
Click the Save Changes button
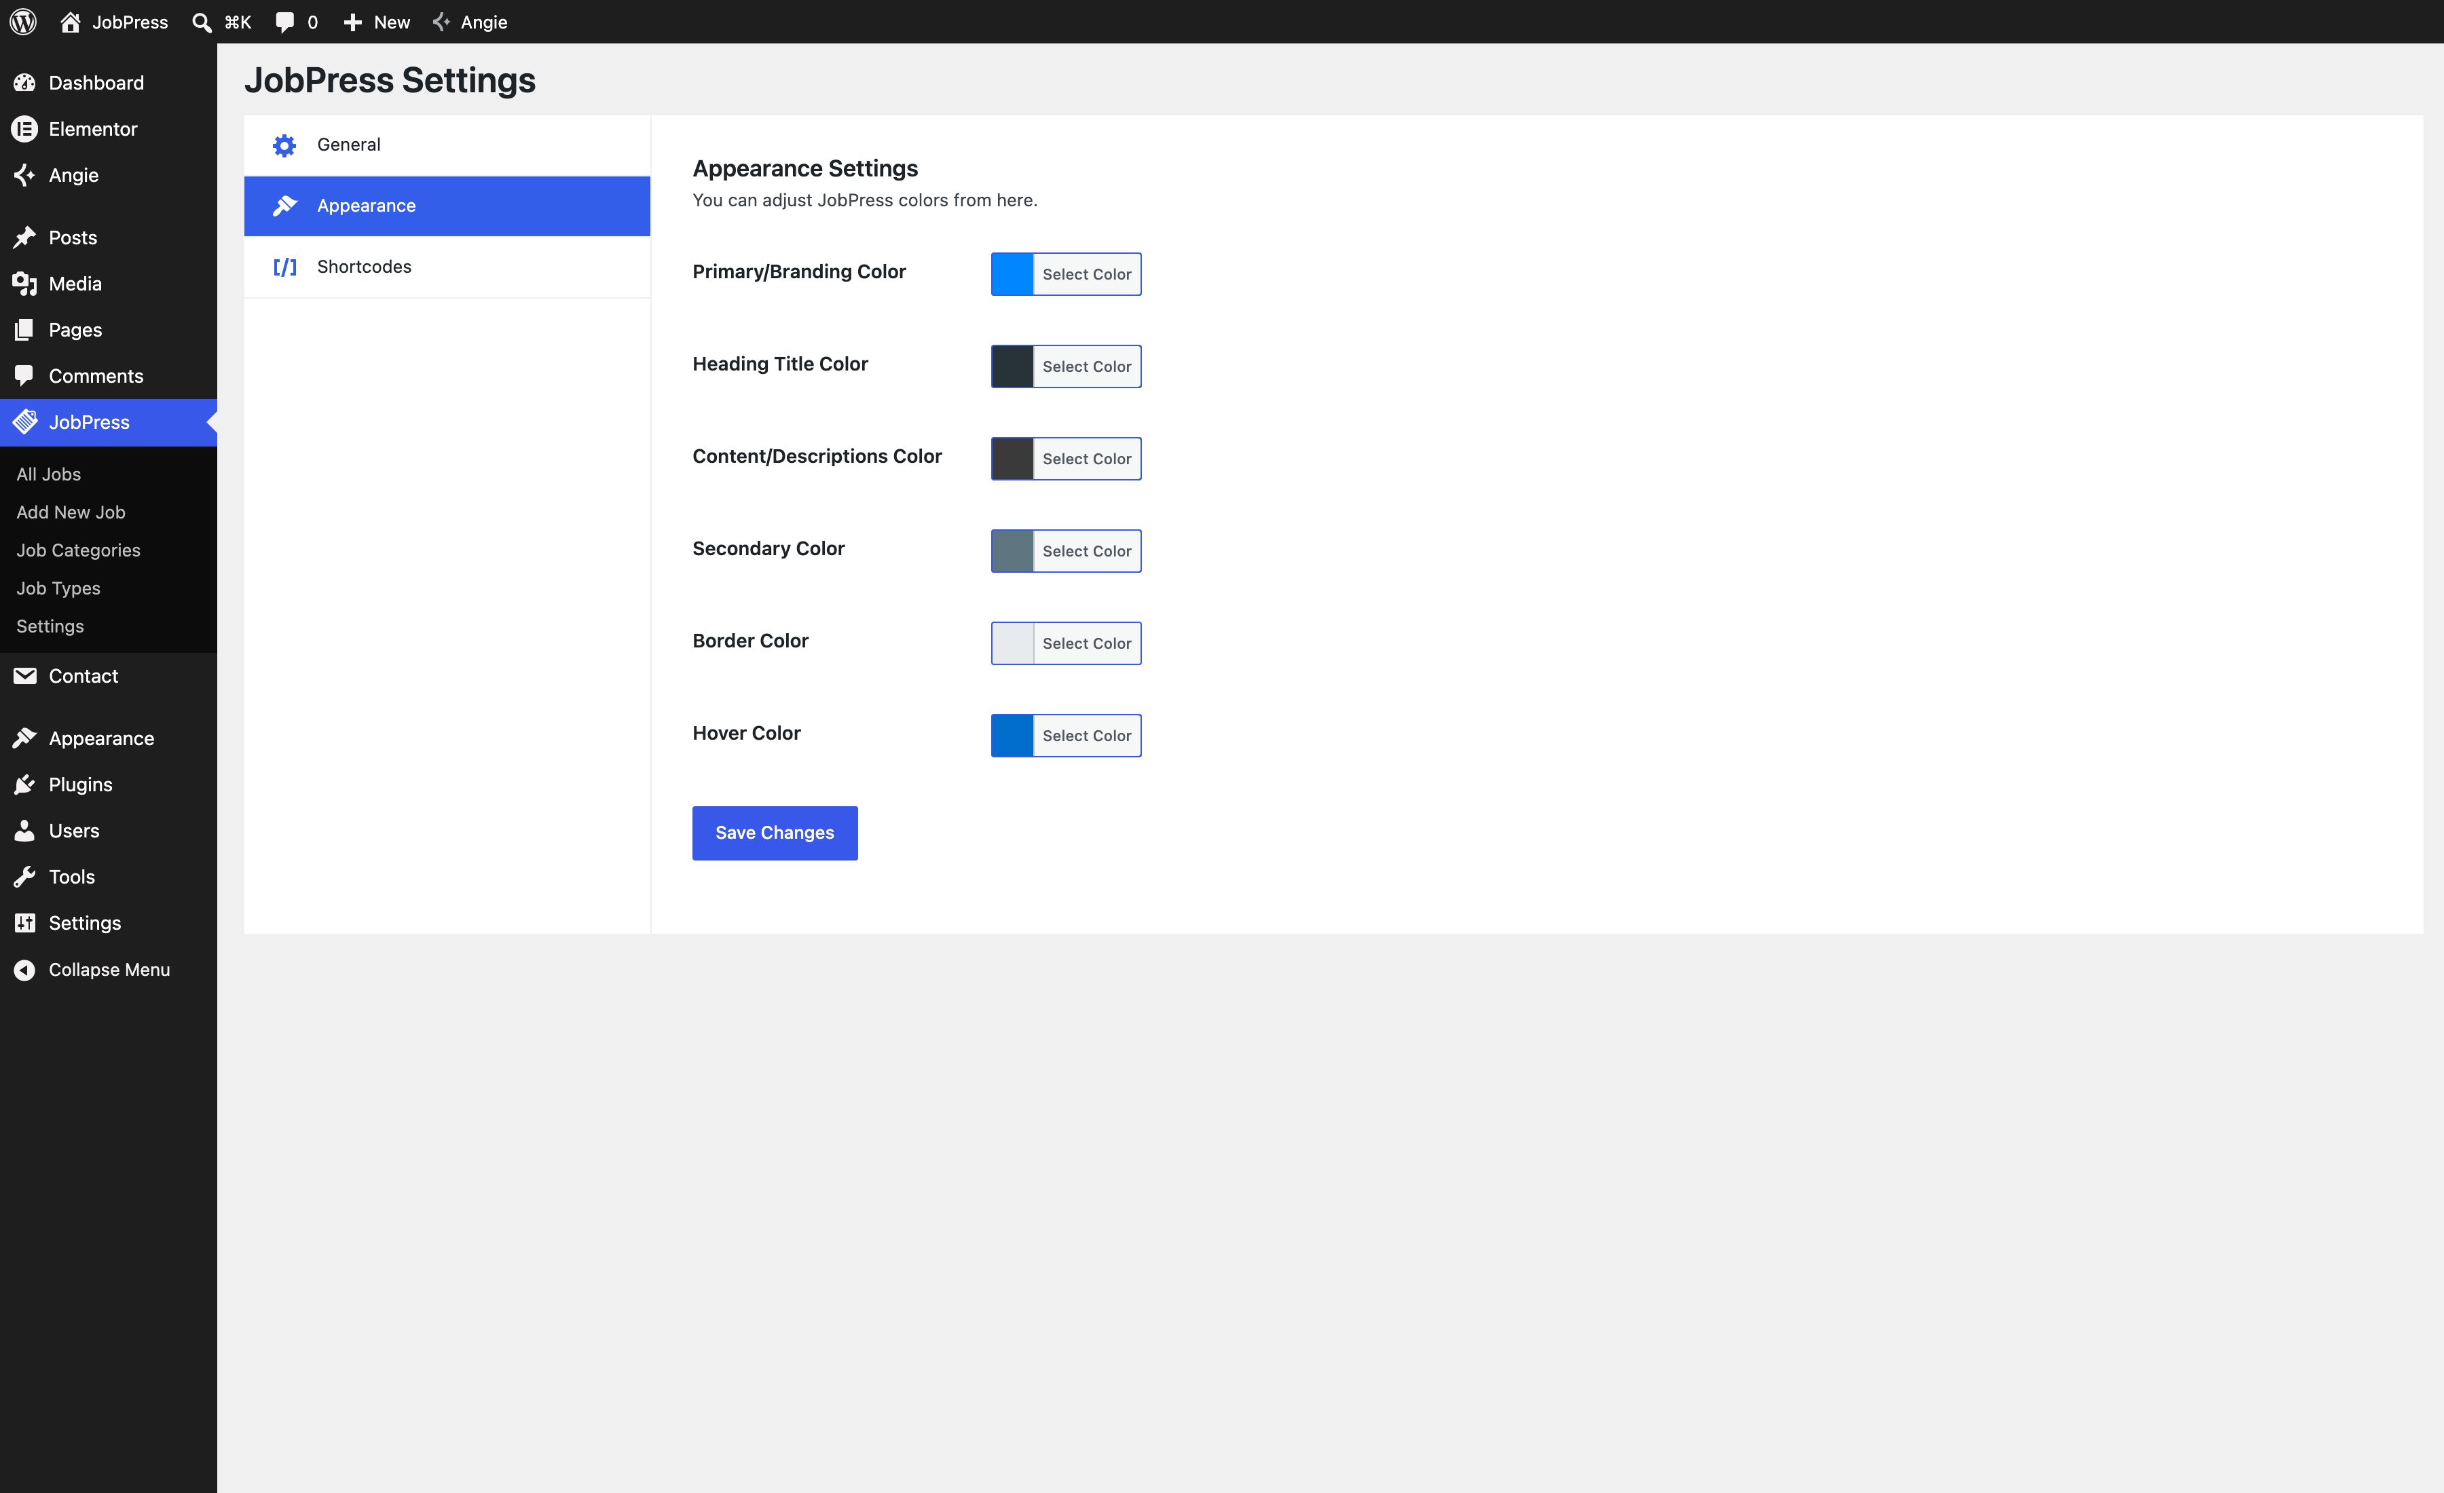pyautogui.click(x=775, y=834)
